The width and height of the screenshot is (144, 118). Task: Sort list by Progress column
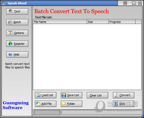pyautogui.click(x=122, y=22)
